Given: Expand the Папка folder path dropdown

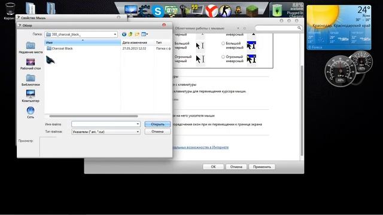Looking at the screenshot, I should coord(115,35).
